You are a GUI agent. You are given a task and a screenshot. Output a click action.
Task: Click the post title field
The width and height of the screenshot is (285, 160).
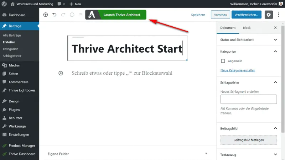pos(127,48)
